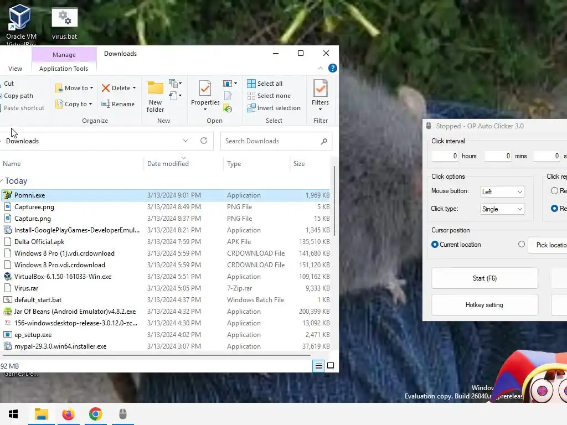Select the virus.bat desktop icon

64,22
